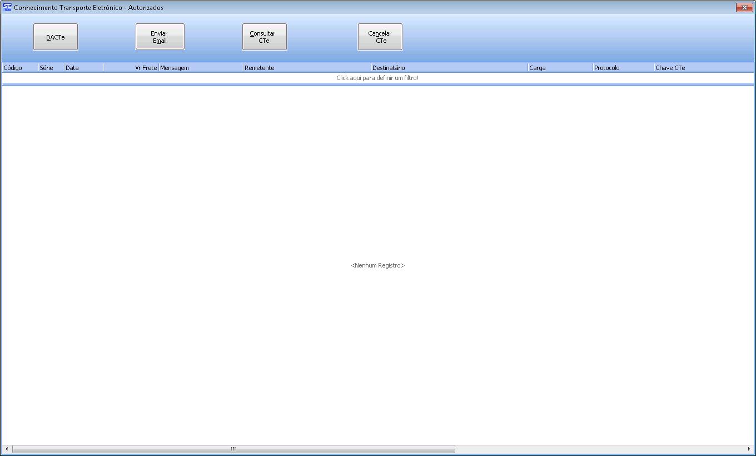This screenshot has width=756, height=456.
Task: Select the Carga column header
Action: (560, 68)
